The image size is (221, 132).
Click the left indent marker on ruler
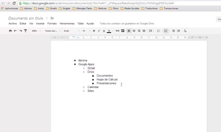click(x=78, y=38)
